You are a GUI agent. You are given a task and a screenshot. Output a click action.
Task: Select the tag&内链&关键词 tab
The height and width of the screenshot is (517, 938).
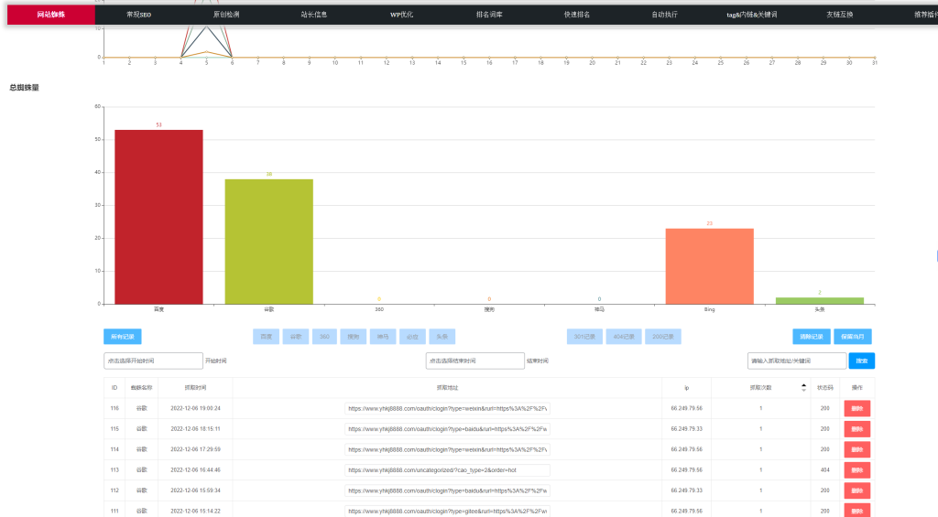point(752,15)
